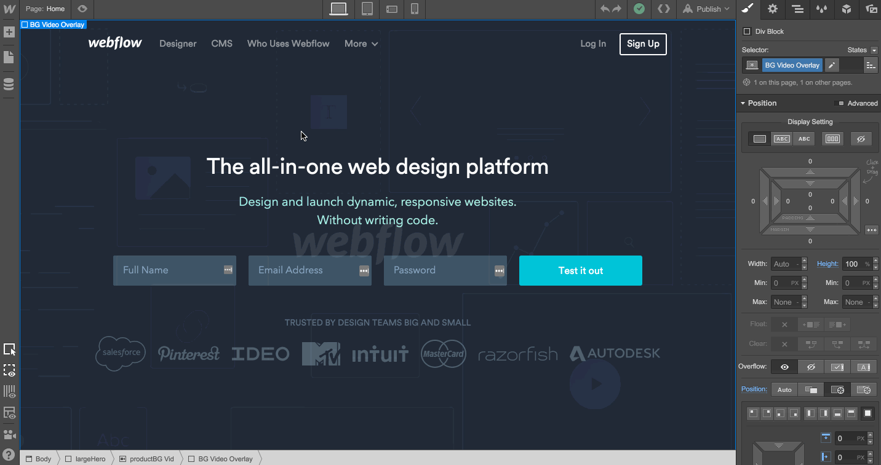Image resolution: width=881 pixels, height=465 pixels.
Task: Open the Style Manager droplets tab
Action: point(821,9)
